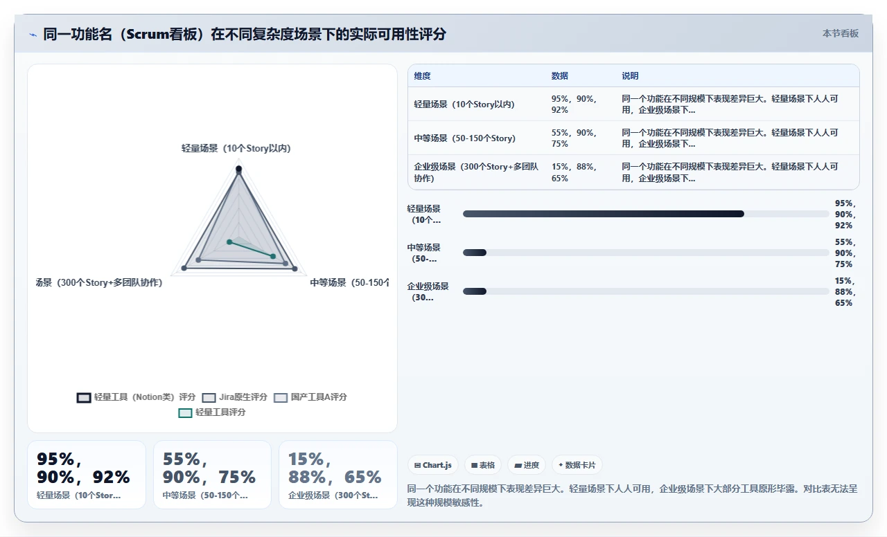Select the 表格 tag
Viewport: 887px width, 537px height.
[483, 465]
